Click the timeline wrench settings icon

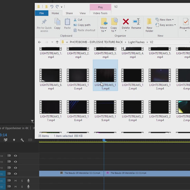coord(22,140)
